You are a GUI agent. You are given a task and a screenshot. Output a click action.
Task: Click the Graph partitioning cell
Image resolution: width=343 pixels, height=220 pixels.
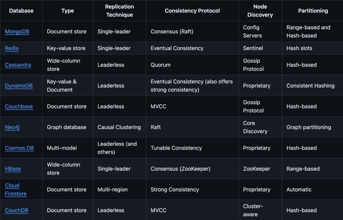(309, 127)
